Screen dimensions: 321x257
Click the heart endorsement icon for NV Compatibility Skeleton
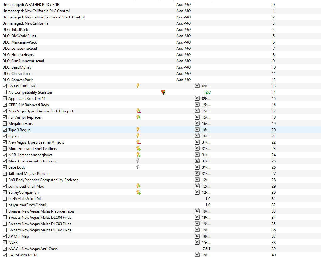[x=163, y=92]
